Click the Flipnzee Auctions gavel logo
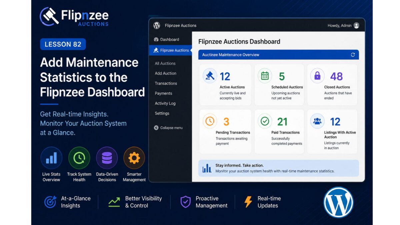This screenshot has width=400, height=225. [49, 16]
